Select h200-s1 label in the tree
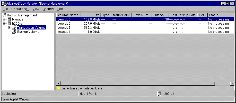 tap(18, 23)
